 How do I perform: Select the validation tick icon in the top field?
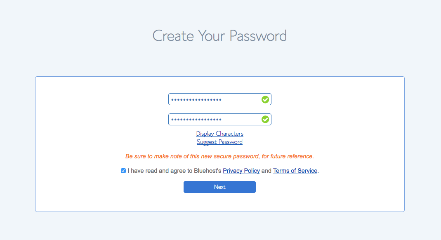click(x=265, y=99)
